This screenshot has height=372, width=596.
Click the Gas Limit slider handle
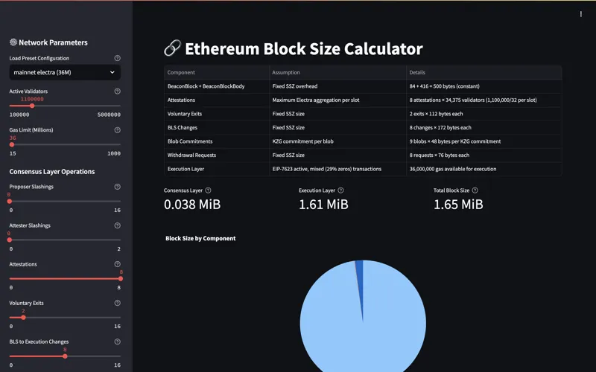pyautogui.click(x=12, y=144)
